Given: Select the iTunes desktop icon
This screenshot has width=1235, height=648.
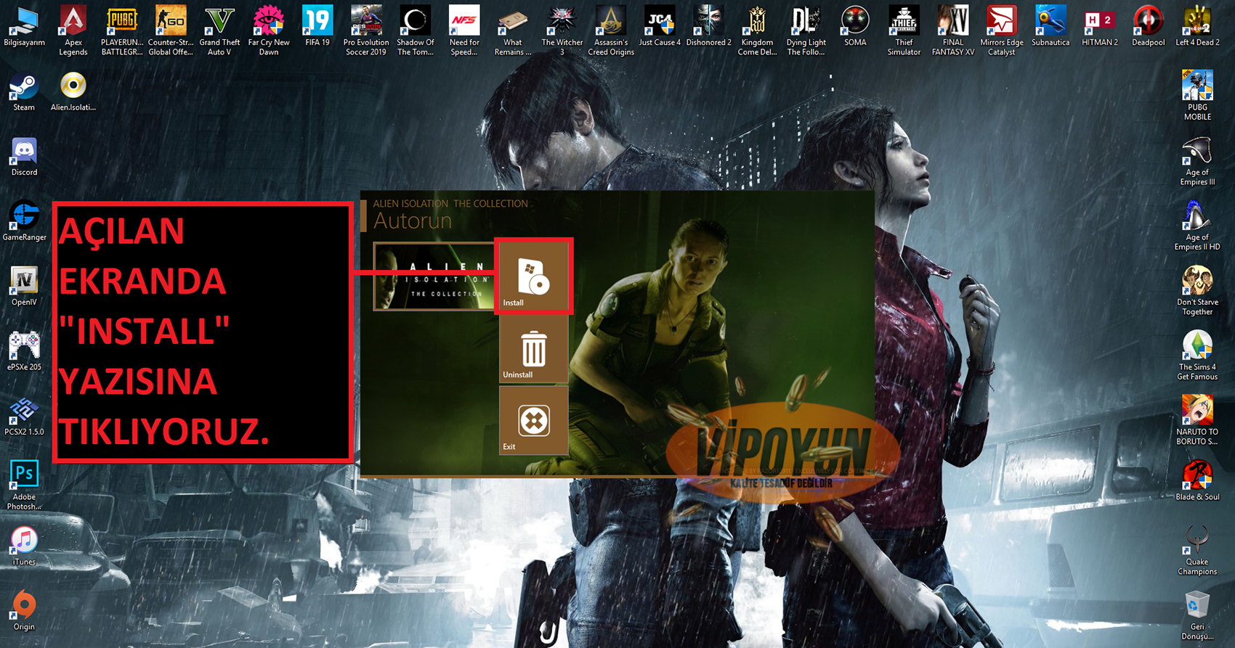Looking at the screenshot, I should coord(24,546).
